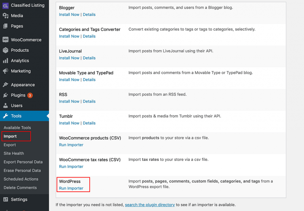Click the RSS feed description text

(x=157, y=94)
